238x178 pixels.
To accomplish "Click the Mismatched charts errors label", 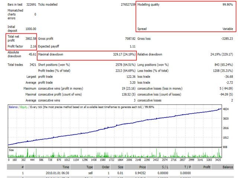I will [15, 14].
